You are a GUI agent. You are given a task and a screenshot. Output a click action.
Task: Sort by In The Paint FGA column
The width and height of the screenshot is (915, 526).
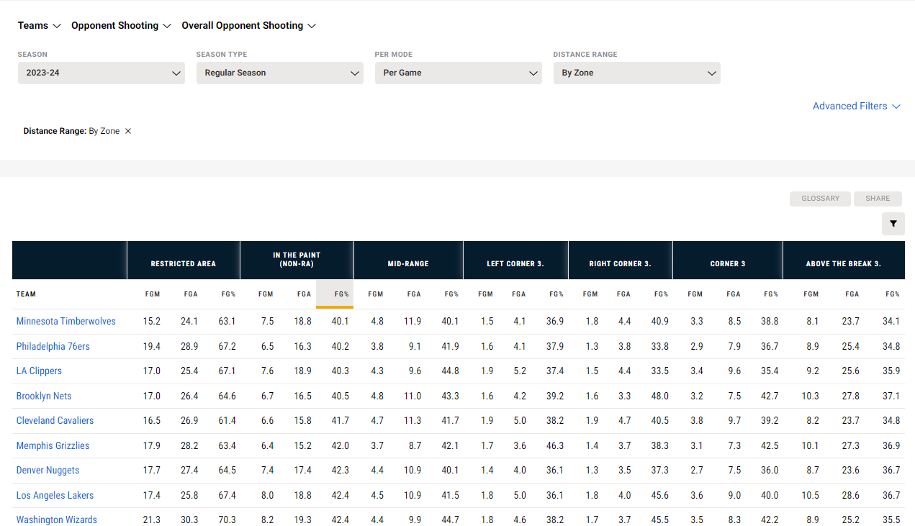tap(304, 294)
